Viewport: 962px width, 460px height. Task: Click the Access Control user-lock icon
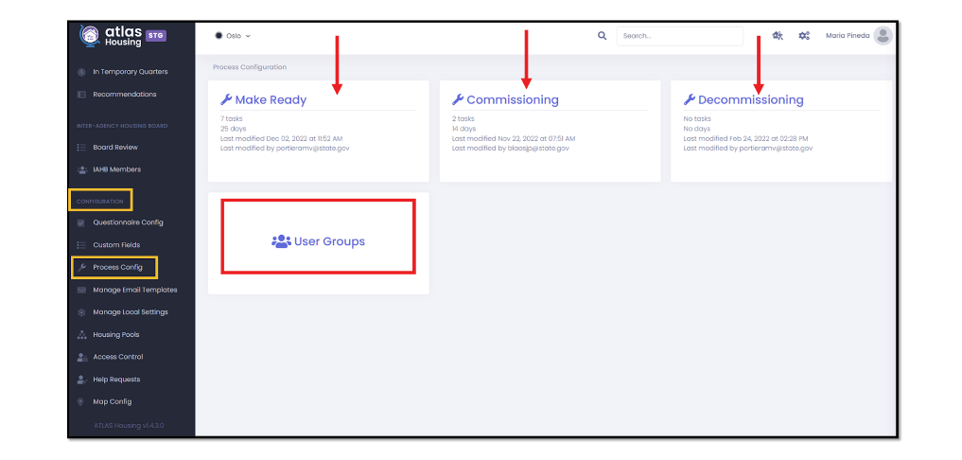tap(81, 357)
